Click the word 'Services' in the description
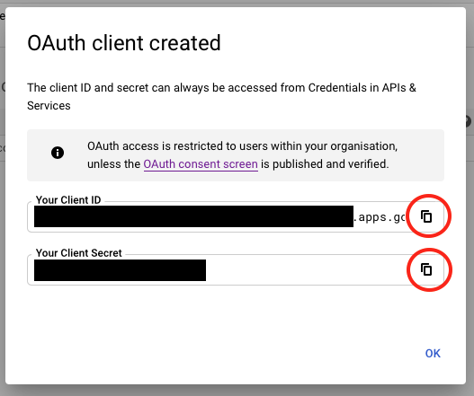The image size is (474, 396). [49, 106]
